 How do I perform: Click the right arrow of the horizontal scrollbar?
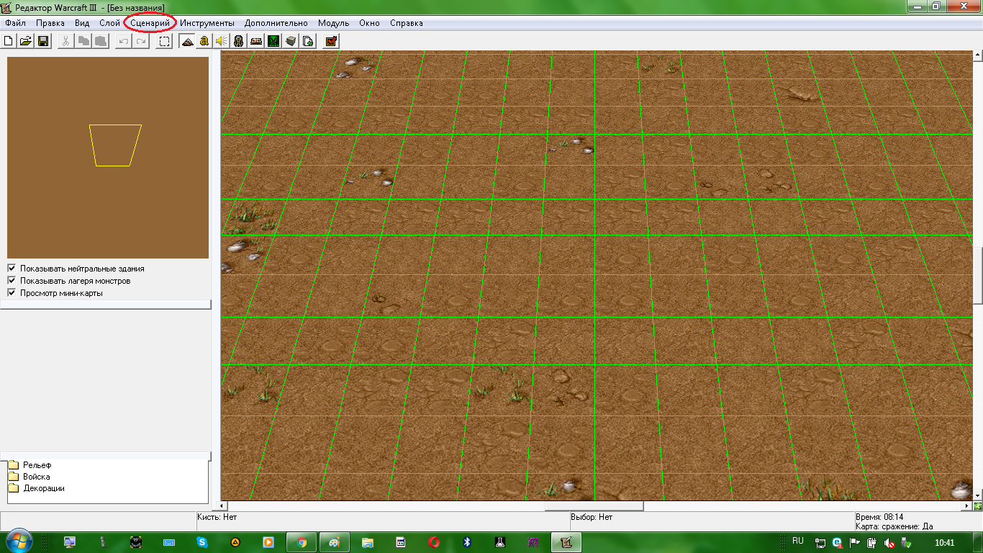[966, 506]
